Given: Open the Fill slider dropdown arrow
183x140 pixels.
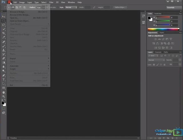Looking at the screenshot, I should tap(180, 65).
